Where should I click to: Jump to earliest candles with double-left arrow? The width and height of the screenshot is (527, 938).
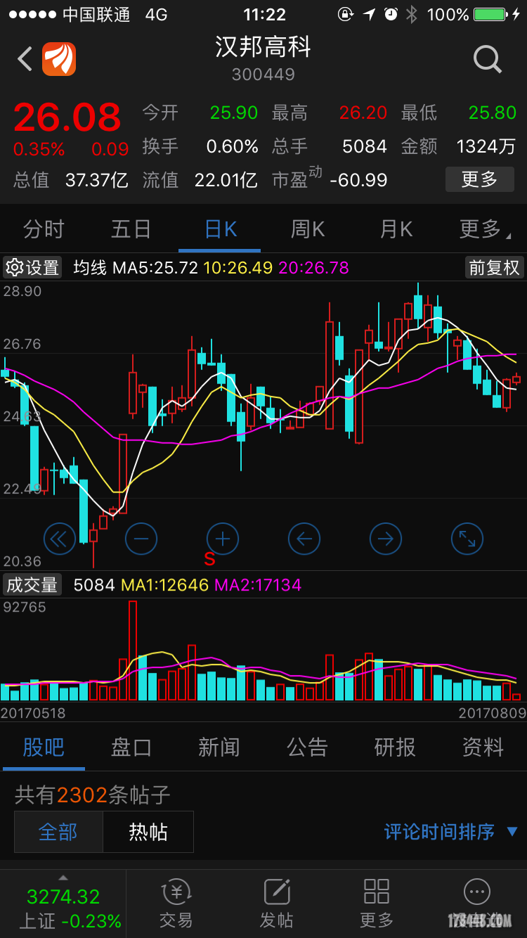point(59,539)
